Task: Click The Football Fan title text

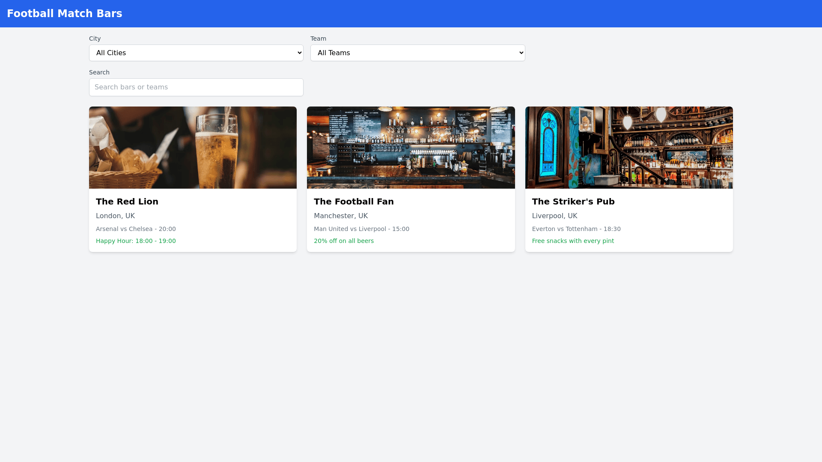Action: [354, 201]
